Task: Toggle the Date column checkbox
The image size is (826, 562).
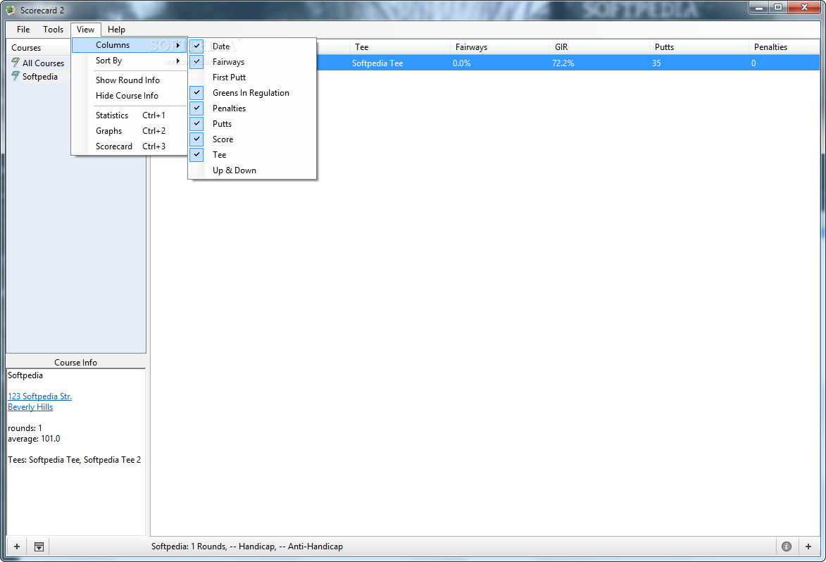Action: point(196,46)
